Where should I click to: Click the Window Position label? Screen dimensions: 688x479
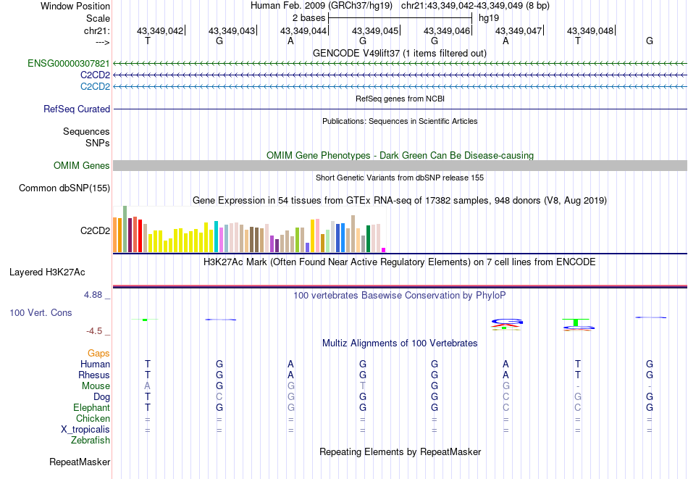point(75,6)
